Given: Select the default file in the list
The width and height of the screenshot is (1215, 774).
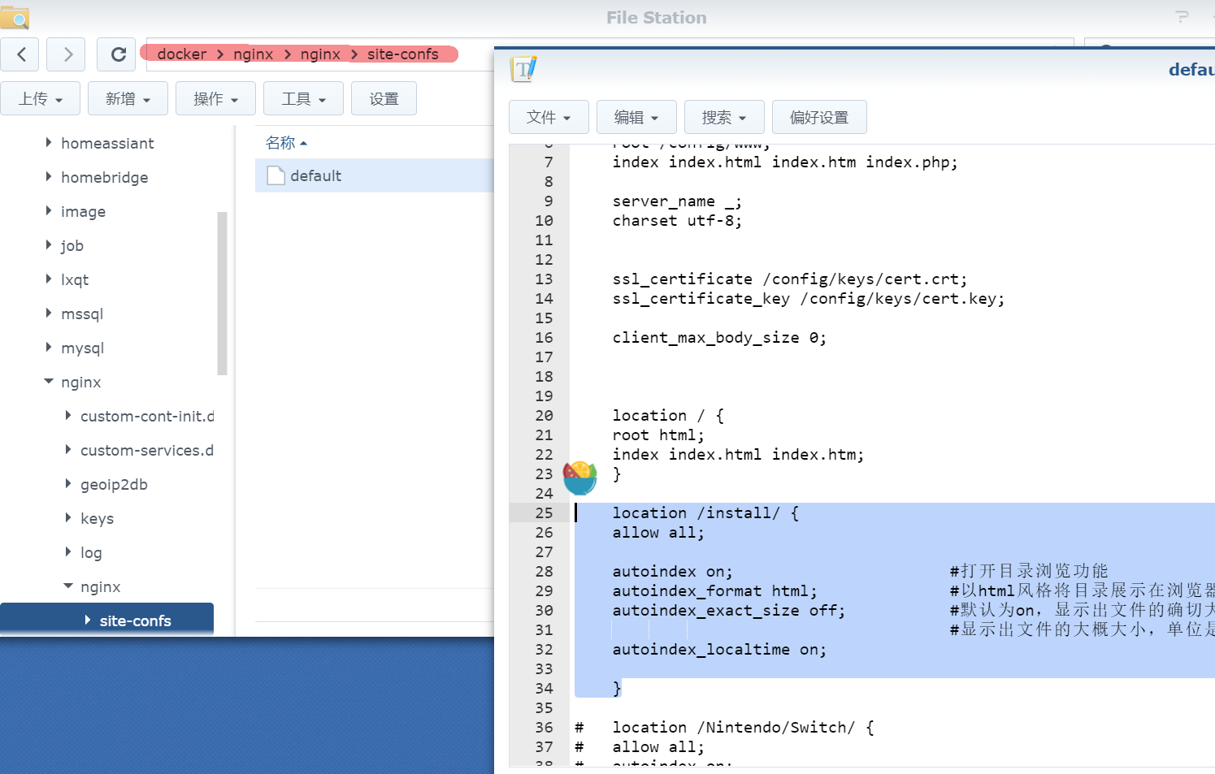Looking at the screenshot, I should [317, 175].
